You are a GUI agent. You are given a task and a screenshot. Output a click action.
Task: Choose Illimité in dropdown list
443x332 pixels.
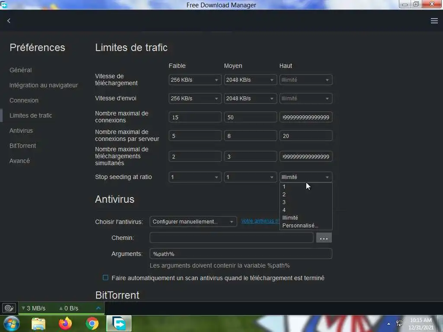[x=306, y=218]
